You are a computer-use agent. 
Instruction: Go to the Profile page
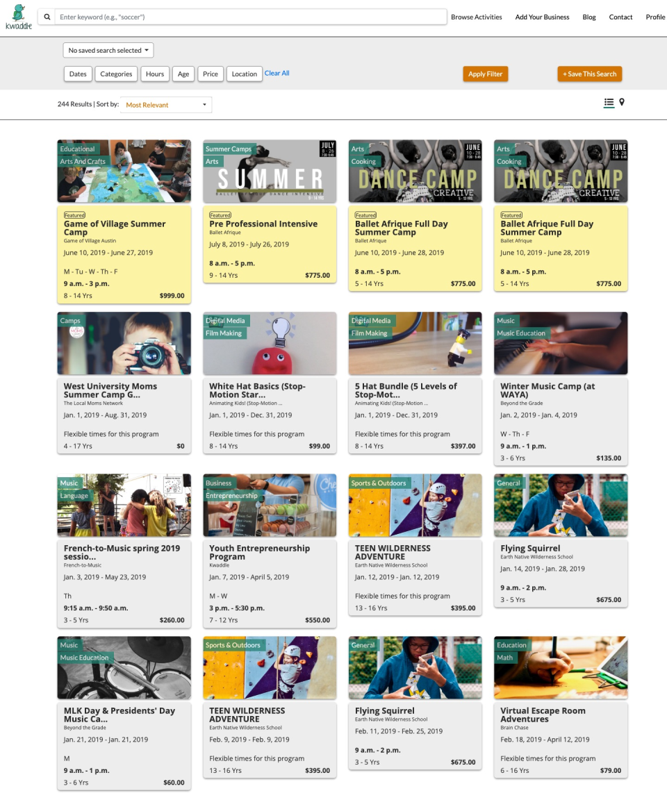click(x=654, y=17)
